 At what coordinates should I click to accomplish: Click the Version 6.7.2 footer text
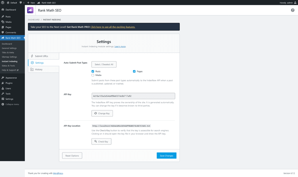(289, 173)
